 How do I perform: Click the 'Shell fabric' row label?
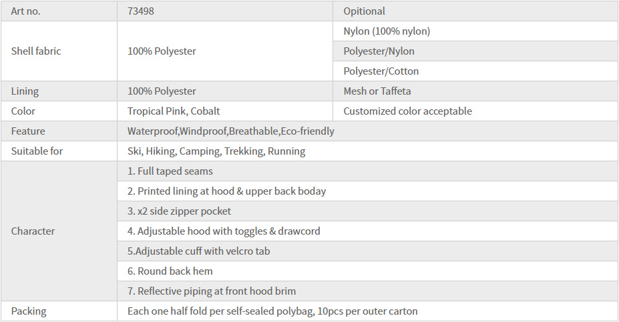36,51
